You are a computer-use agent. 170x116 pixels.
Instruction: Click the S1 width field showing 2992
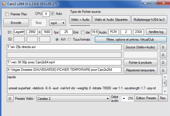[x=32, y=32]
